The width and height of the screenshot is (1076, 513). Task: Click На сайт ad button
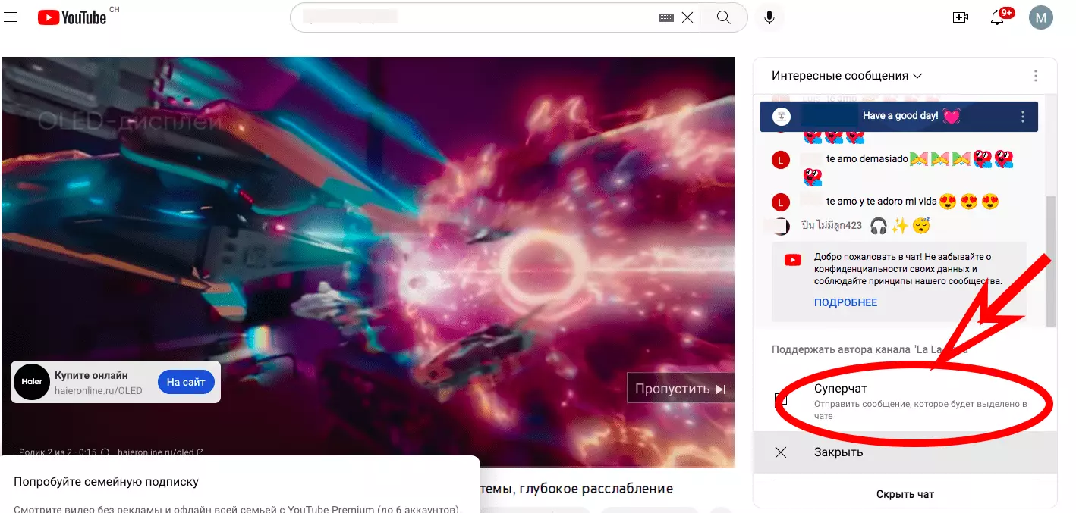click(186, 382)
